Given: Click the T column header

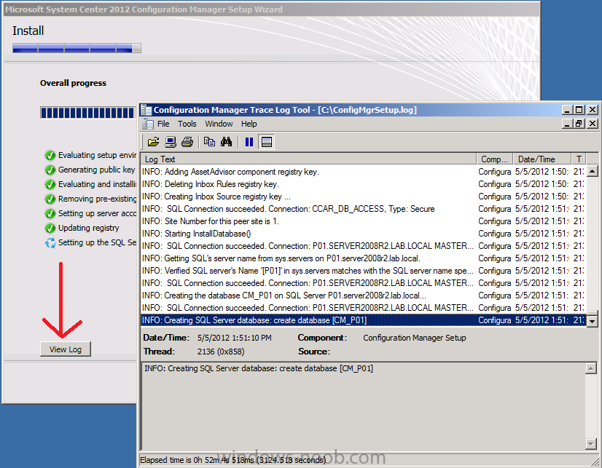Looking at the screenshot, I should [x=579, y=159].
